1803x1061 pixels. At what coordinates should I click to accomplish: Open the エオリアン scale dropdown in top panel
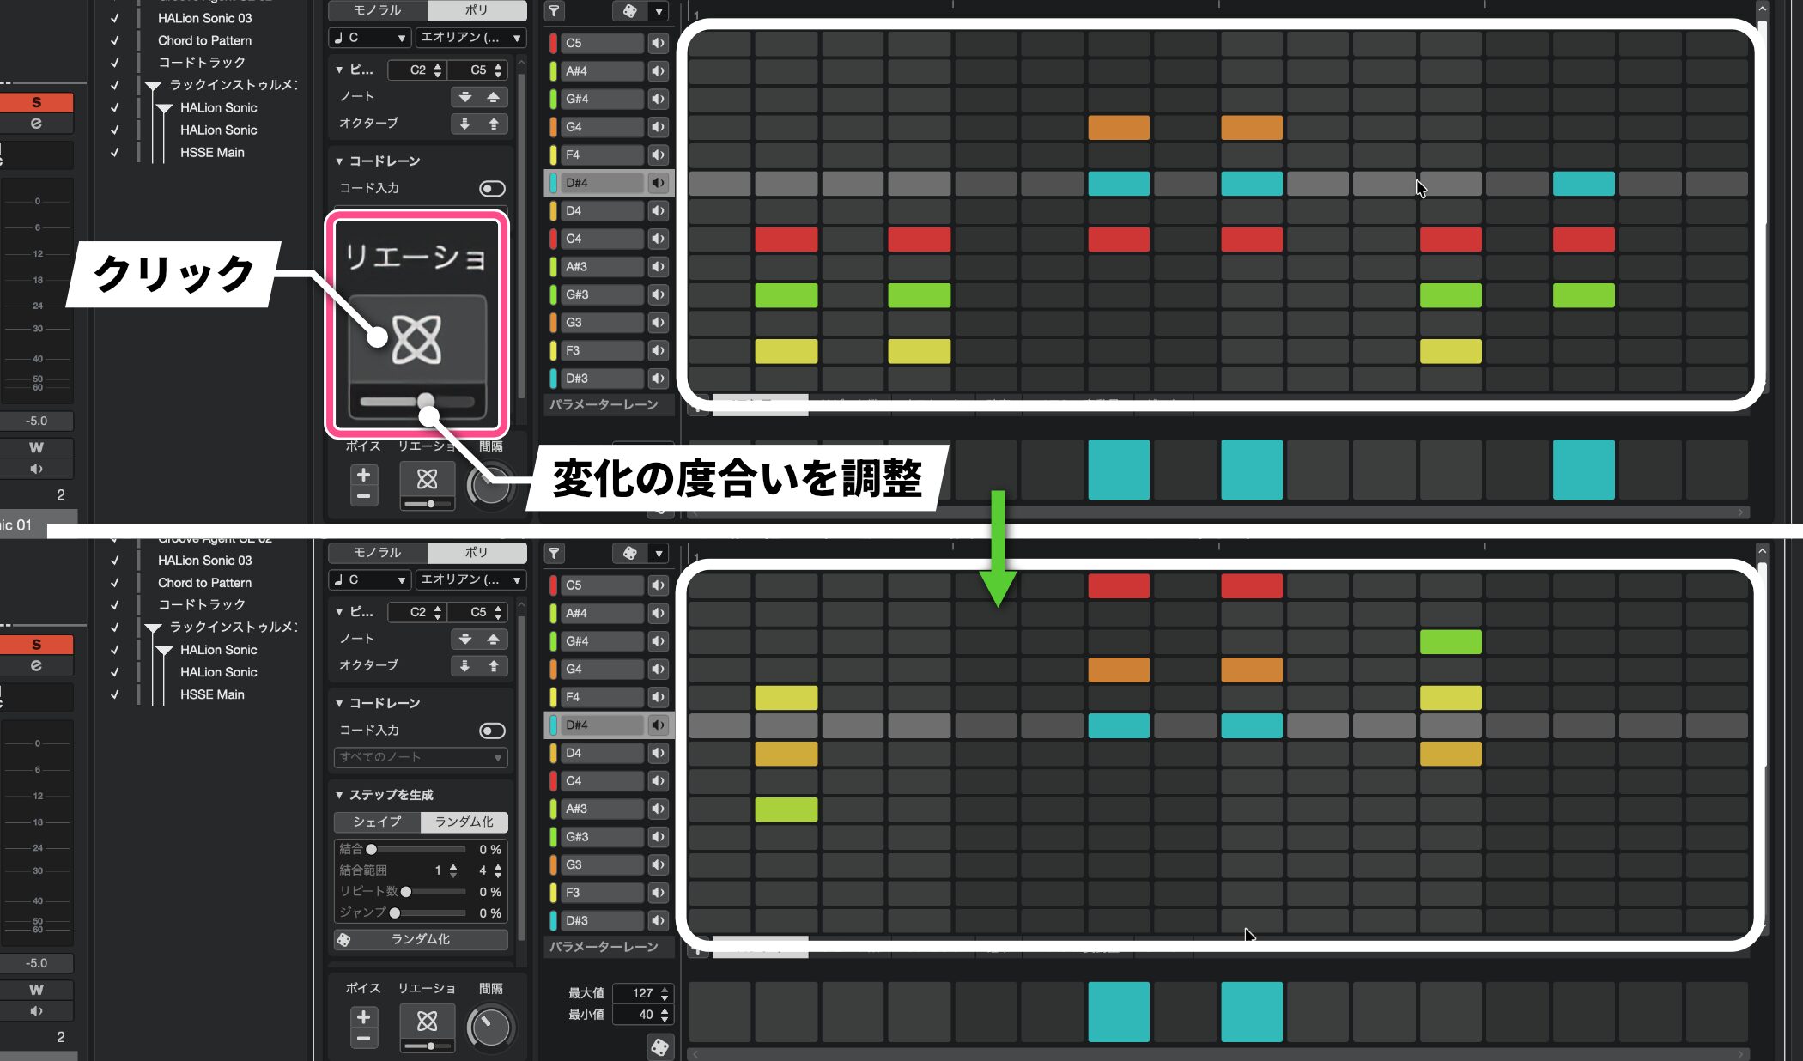(x=470, y=38)
